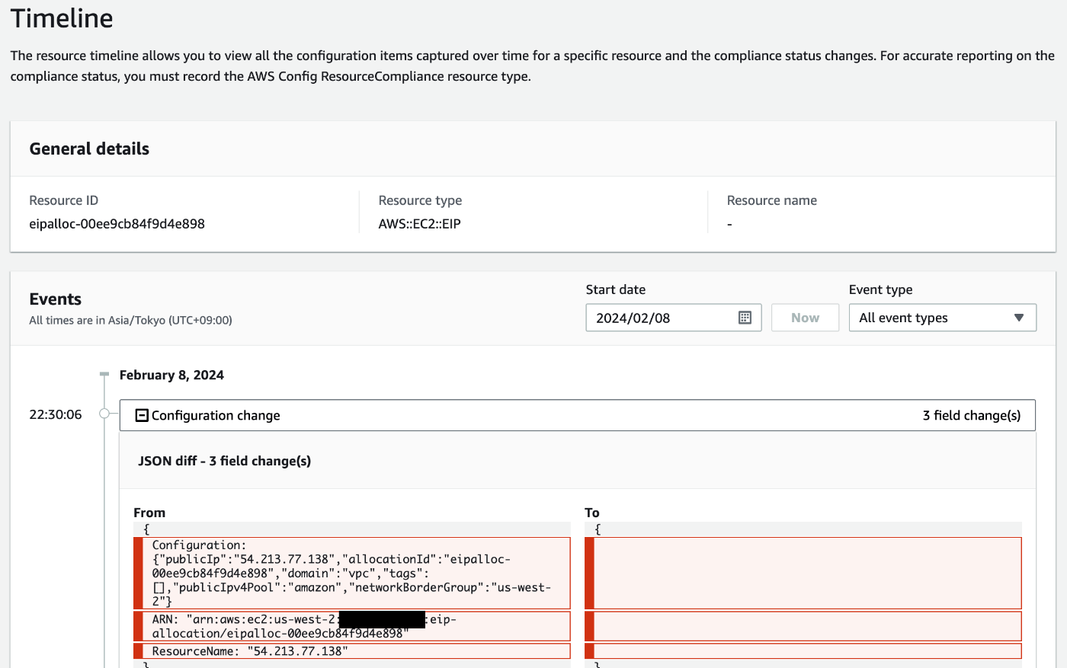Click the AWS::EC2::EIP resource type value
The height and width of the screenshot is (668, 1067).
pyautogui.click(x=419, y=224)
